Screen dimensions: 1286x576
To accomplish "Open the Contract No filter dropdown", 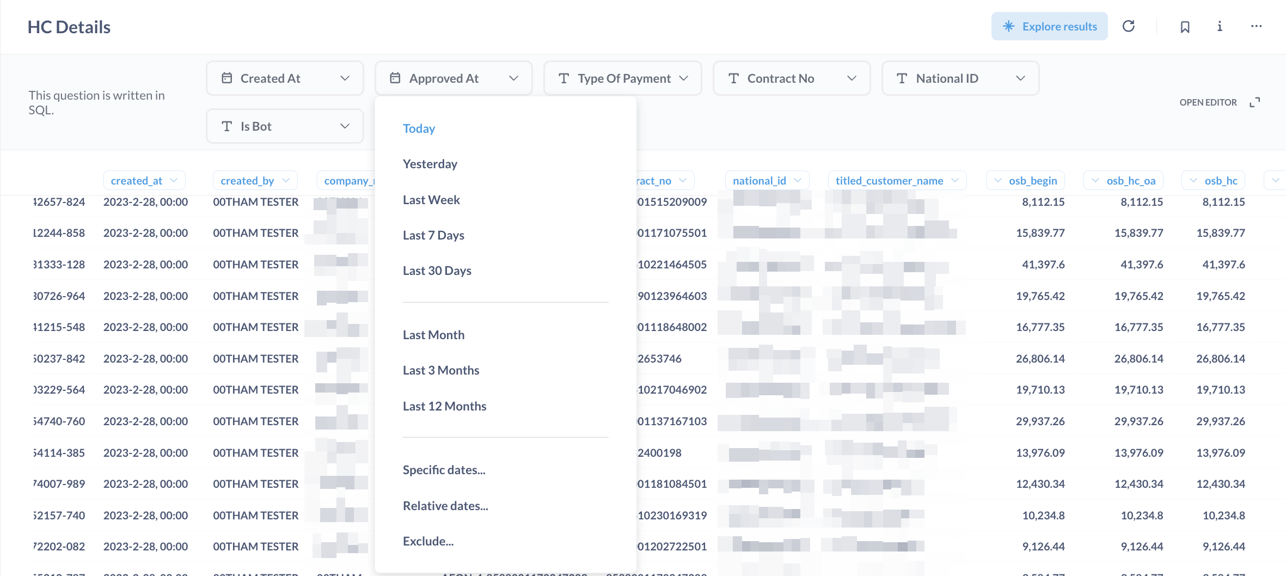I will pos(792,78).
